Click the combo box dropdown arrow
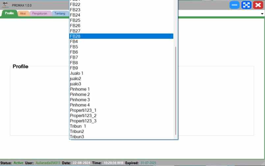Screen dimensions: 265x166 (262, 14)
